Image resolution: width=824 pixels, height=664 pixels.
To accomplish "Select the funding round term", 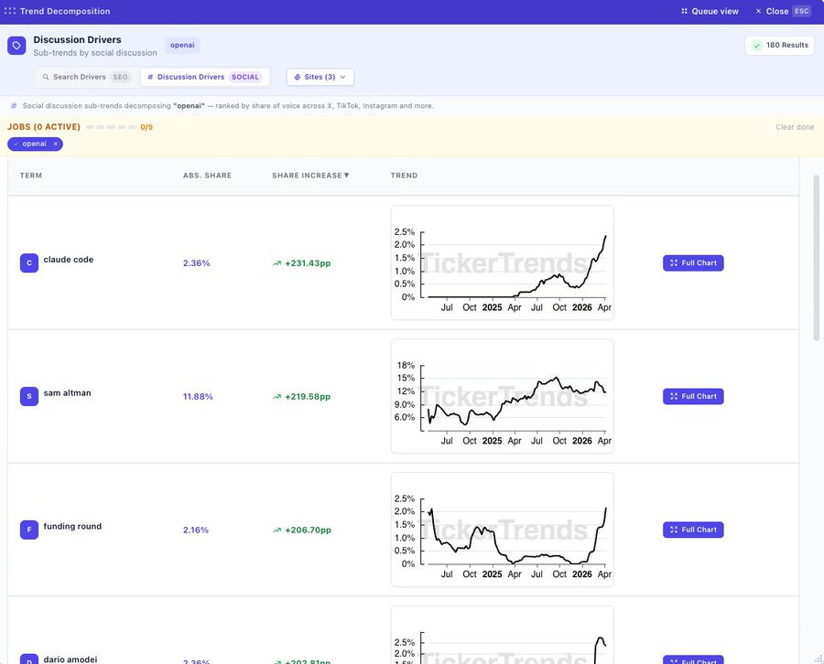I will click(72, 526).
